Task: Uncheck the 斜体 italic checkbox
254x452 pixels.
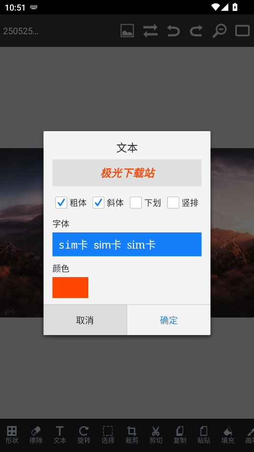Action: pos(98,202)
